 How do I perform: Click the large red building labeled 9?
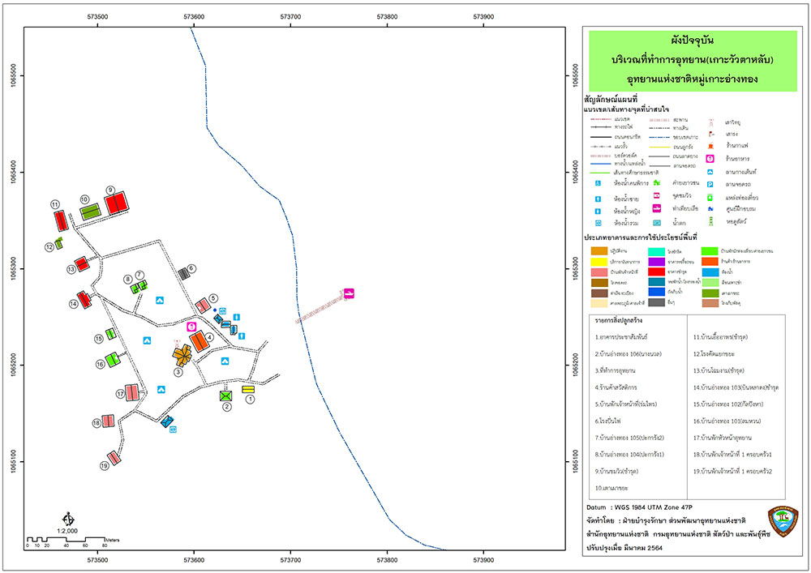[117, 203]
